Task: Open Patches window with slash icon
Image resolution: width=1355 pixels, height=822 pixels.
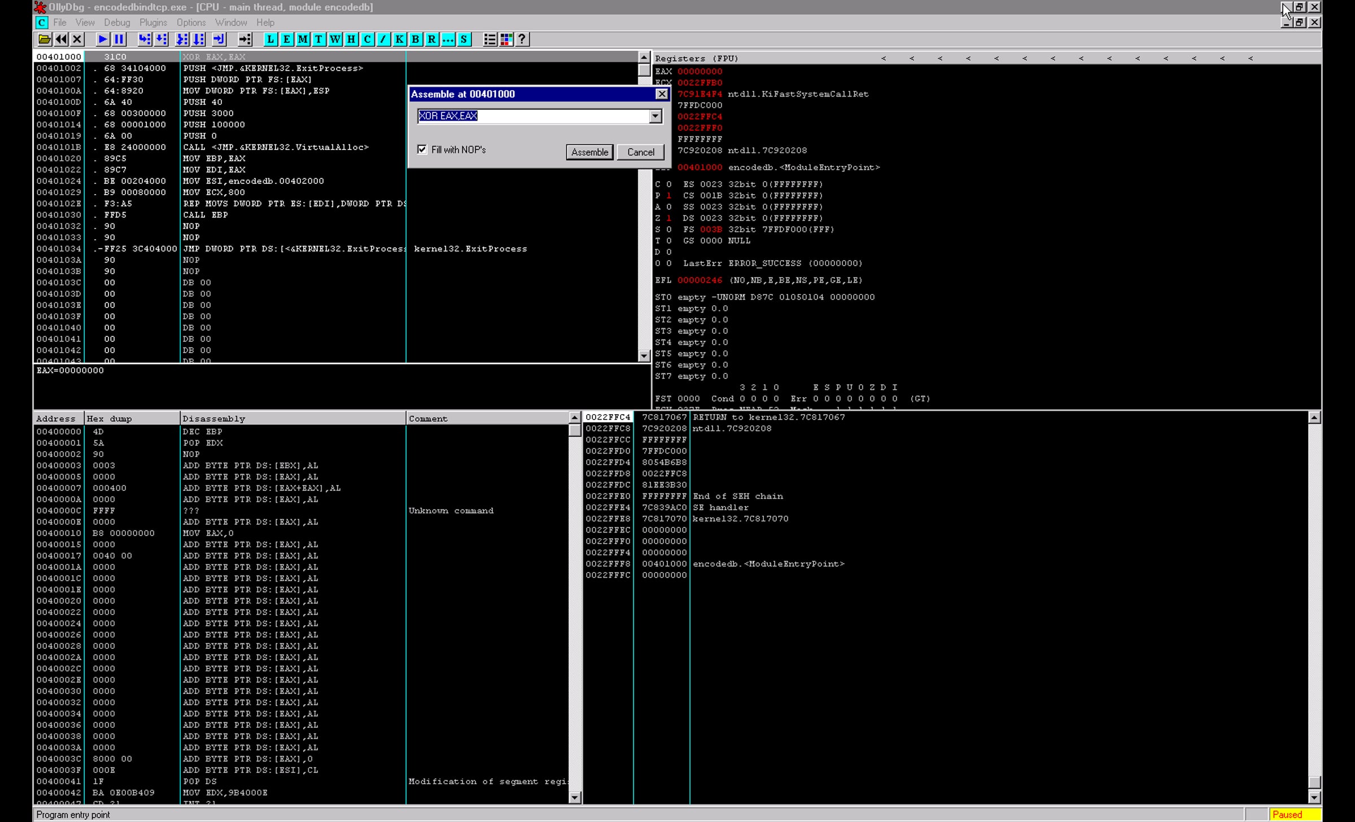Action: (x=383, y=39)
